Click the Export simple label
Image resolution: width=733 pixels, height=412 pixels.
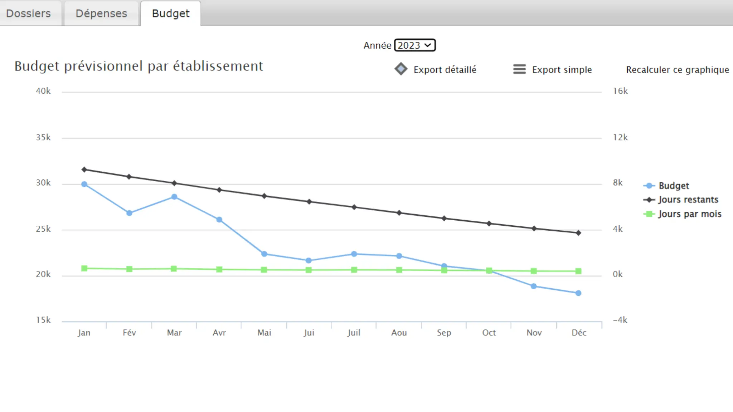(562, 69)
